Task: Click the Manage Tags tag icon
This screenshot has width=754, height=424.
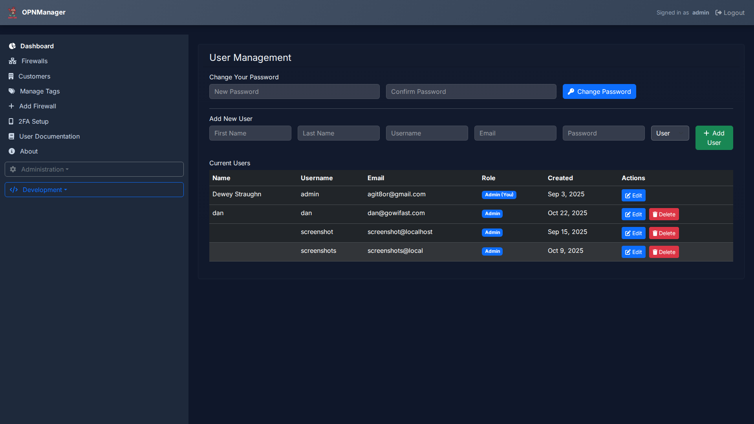Action: tap(12, 91)
